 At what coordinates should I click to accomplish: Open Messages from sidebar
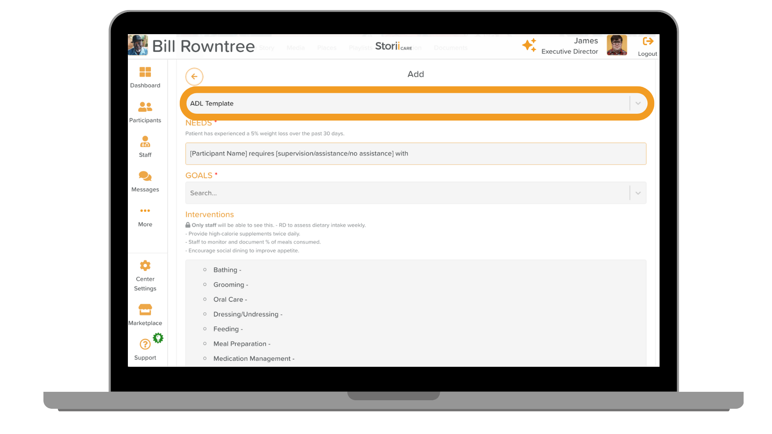pyautogui.click(x=145, y=176)
